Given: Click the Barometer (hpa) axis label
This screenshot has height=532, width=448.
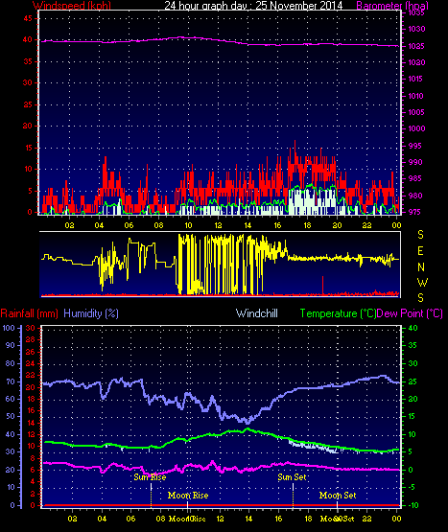Looking at the screenshot, I should pyautogui.click(x=392, y=5).
